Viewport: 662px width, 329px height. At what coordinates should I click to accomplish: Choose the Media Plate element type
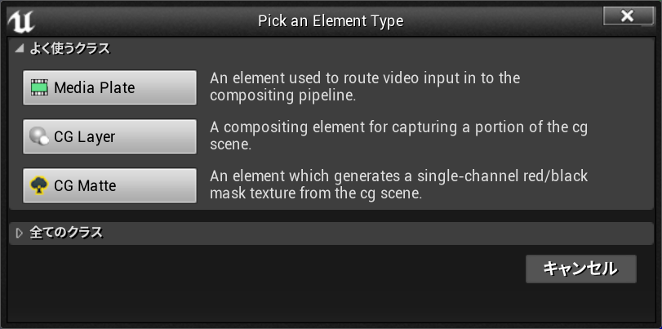[109, 87]
